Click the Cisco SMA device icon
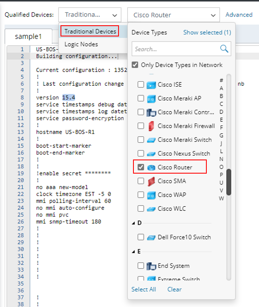The image size is (259, 307). click(150, 181)
